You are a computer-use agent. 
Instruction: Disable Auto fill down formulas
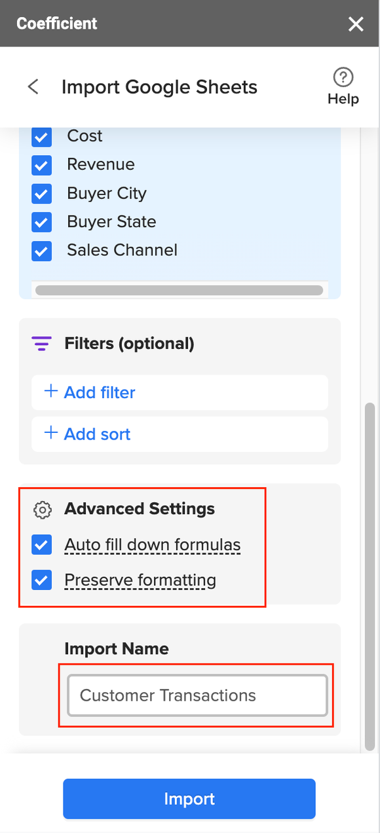tap(42, 545)
